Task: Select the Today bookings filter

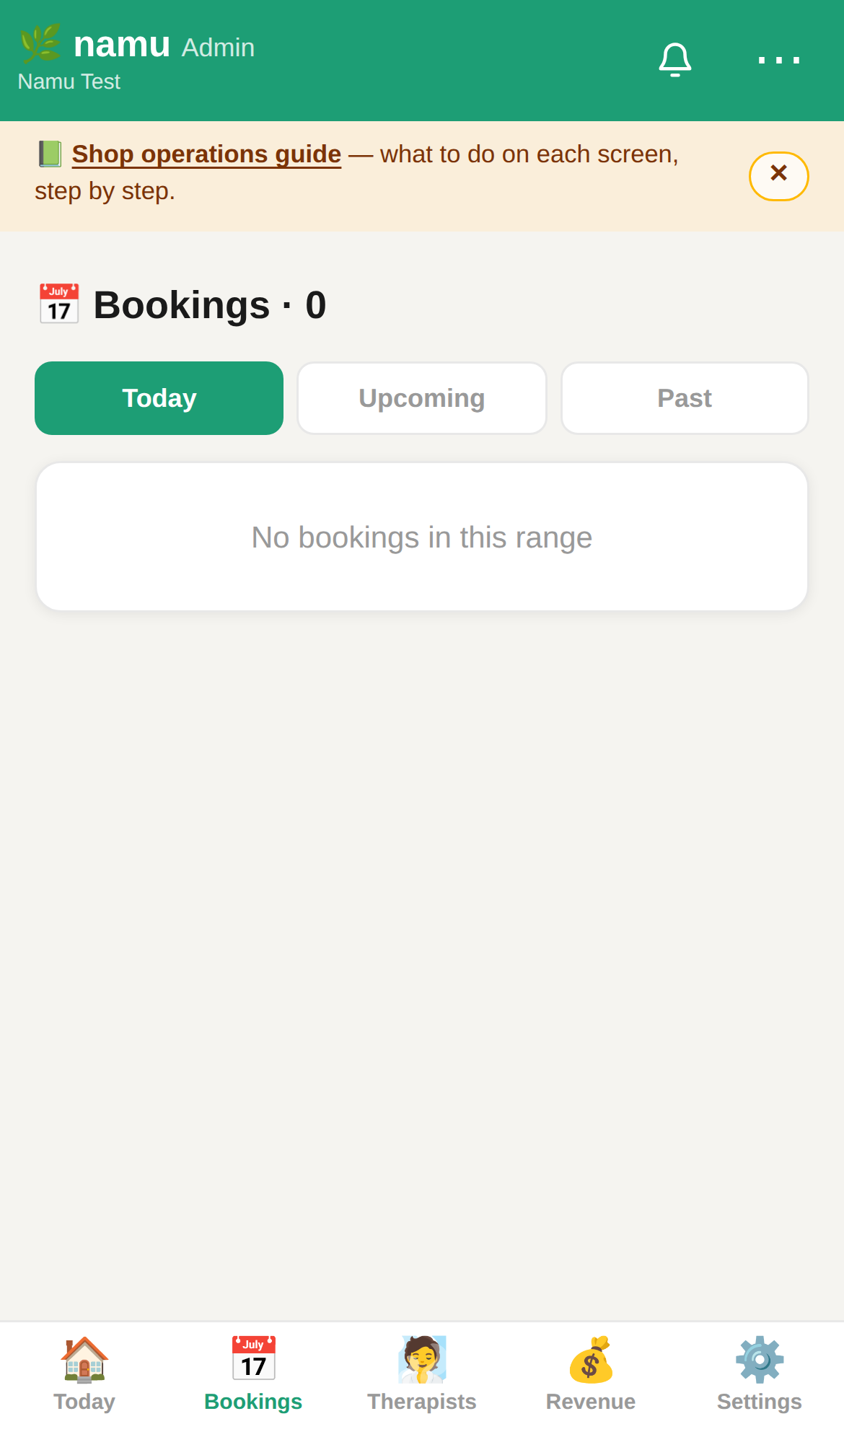Action: click(x=159, y=398)
